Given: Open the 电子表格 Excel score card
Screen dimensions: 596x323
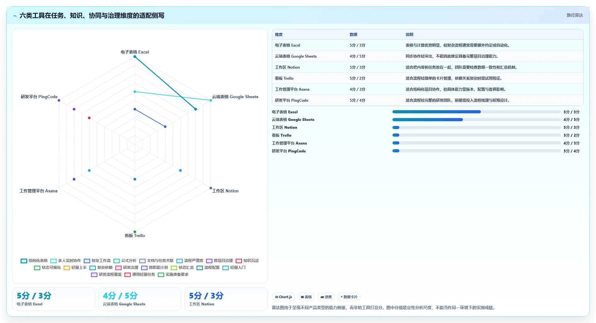Looking at the screenshot, I should 54,299.
